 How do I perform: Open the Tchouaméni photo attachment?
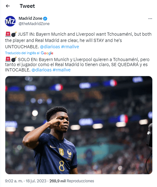(x=79, y=125)
